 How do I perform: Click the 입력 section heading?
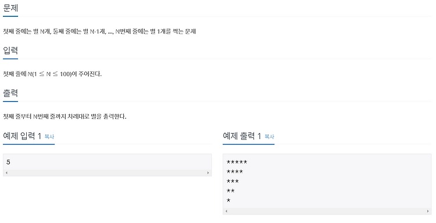[10, 51]
